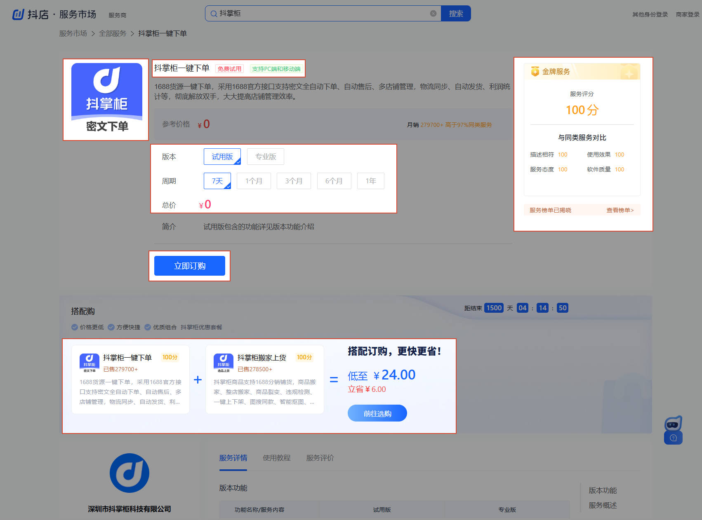Image resolution: width=702 pixels, height=520 pixels.
Task: Click the 抖掌柜搬家上货 card title
Action: (x=261, y=358)
